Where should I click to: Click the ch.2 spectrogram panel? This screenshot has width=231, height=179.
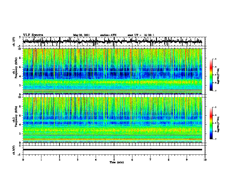click(x=112, y=120)
